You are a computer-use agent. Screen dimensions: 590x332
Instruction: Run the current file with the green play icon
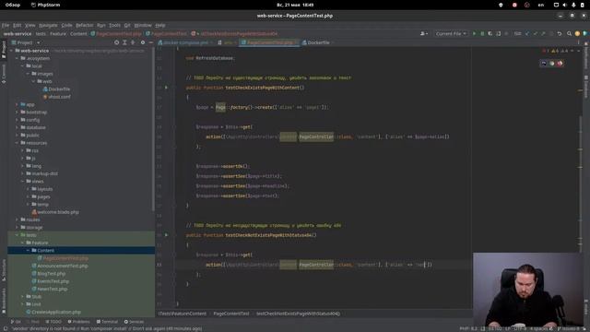474,34
